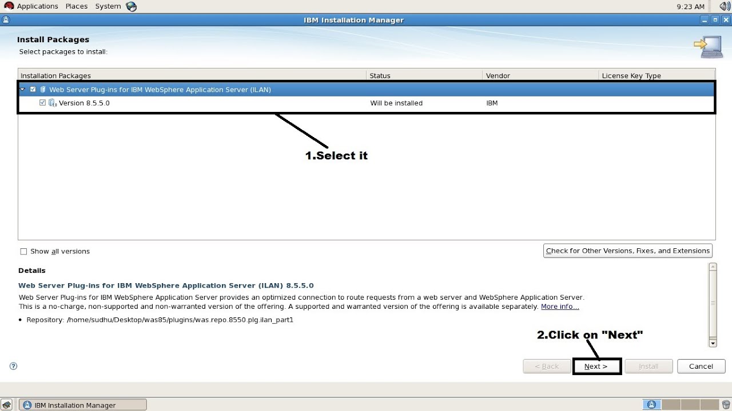Viewport: 732px width, 411px height.
Task: Select IBM Installation Manager taskbar entry
Action: pyautogui.click(x=83, y=405)
